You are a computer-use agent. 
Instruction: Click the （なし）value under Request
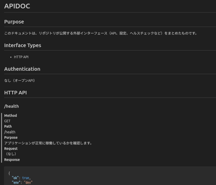[11, 154]
